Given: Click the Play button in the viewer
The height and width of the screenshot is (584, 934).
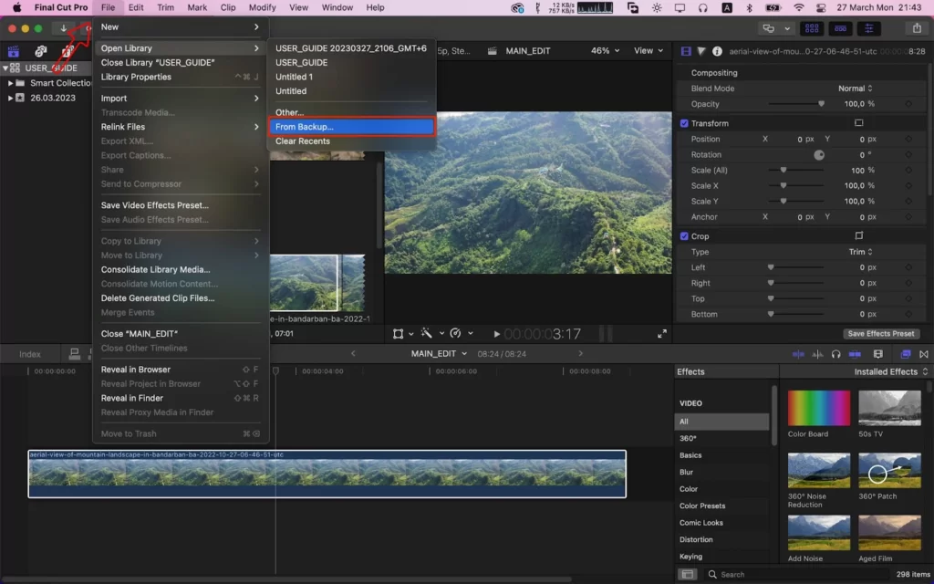Looking at the screenshot, I should (496, 334).
